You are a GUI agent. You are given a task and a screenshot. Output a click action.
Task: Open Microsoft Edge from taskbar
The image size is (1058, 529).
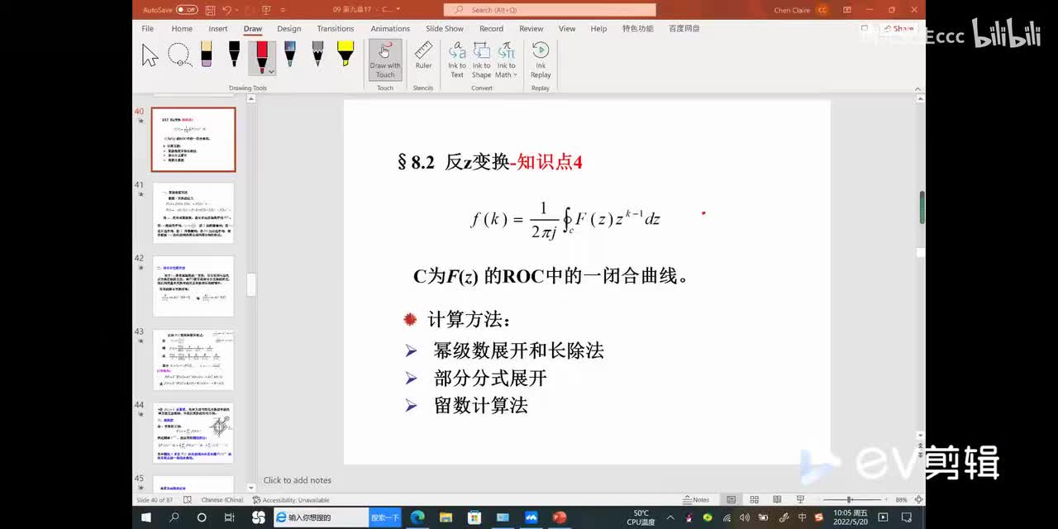point(417,517)
